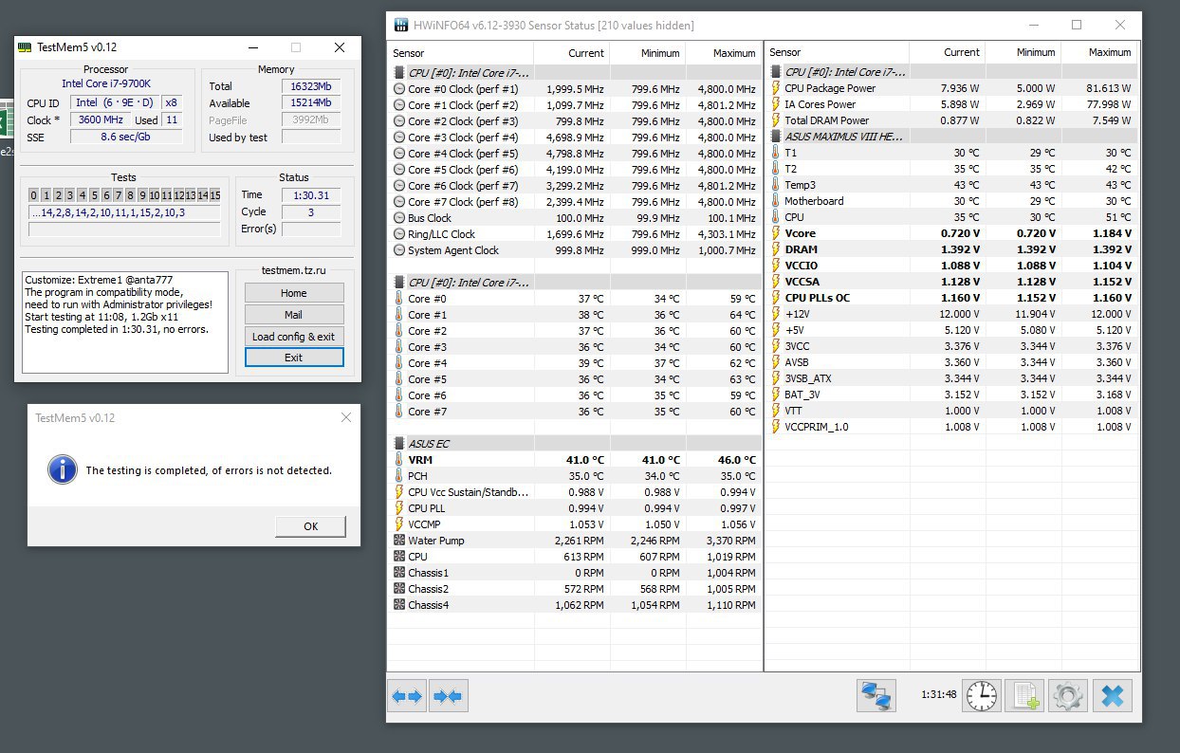Select the Core #1 temperature row showing 38 °C
This screenshot has height=753, width=1180.
click(x=575, y=315)
